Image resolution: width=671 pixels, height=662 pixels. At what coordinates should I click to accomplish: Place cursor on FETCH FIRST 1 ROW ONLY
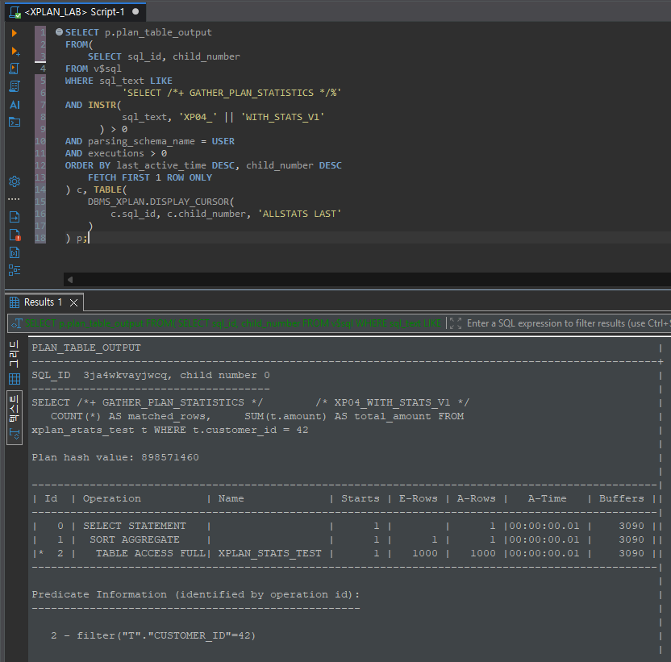[150, 177]
